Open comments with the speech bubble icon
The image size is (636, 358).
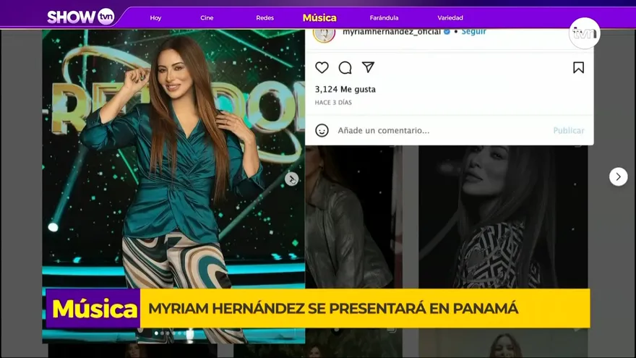point(345,68)
